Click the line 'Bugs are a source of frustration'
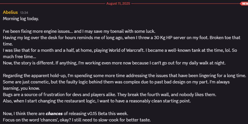Screen dimensions: 248x124 tap(110, 95)
